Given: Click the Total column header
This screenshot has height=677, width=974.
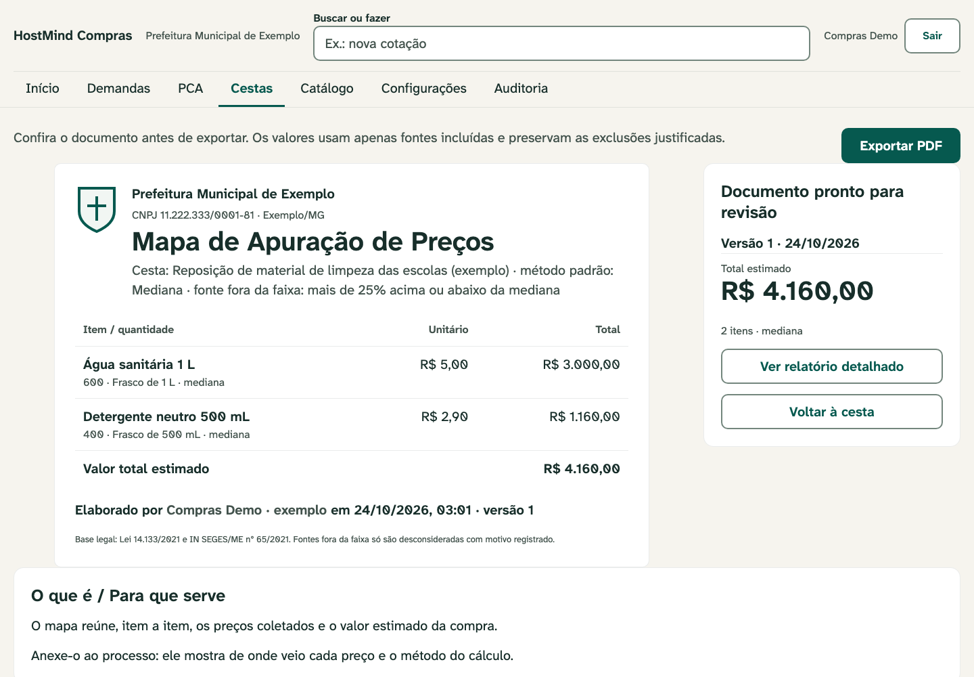Looking at the screenshot, I should pyautogui.click(x=607, y=330).
